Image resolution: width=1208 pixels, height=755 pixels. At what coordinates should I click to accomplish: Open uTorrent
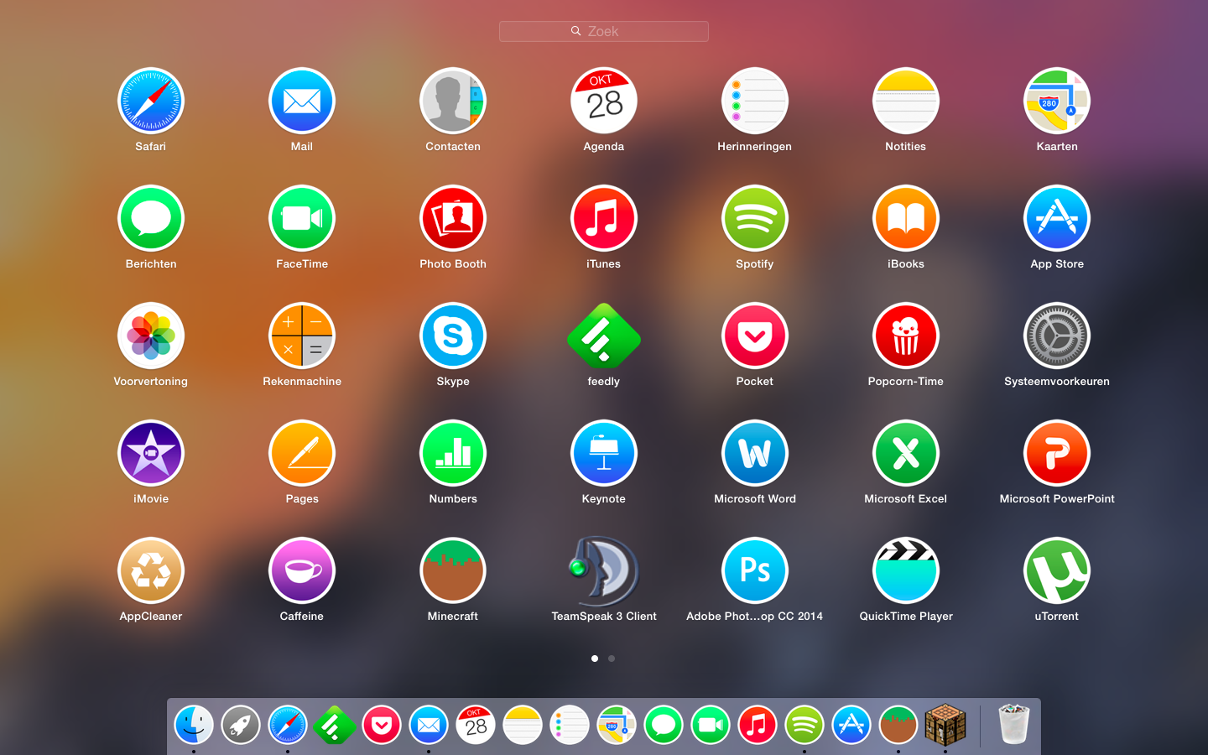(x=1057, y=570)
